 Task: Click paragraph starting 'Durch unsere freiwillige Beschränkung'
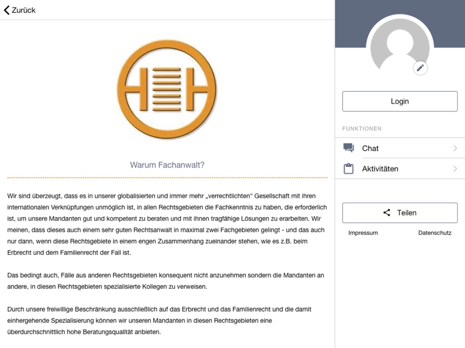(x=159, y=321)
